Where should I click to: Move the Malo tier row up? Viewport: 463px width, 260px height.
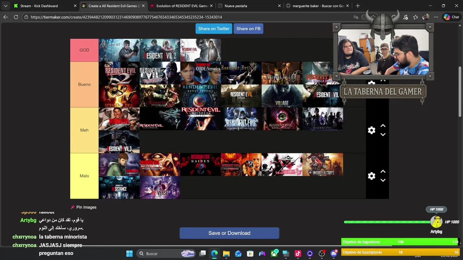coord(383,172)
